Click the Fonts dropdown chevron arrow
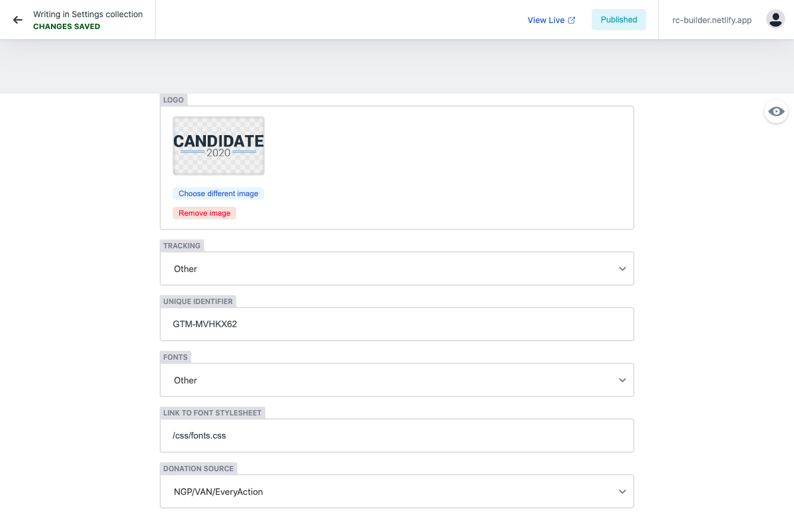This screenshot has width=794, height=518. 622,380
